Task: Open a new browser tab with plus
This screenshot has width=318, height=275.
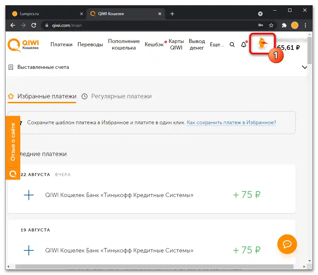Action: pyautogui.click(x=172, y=14)
